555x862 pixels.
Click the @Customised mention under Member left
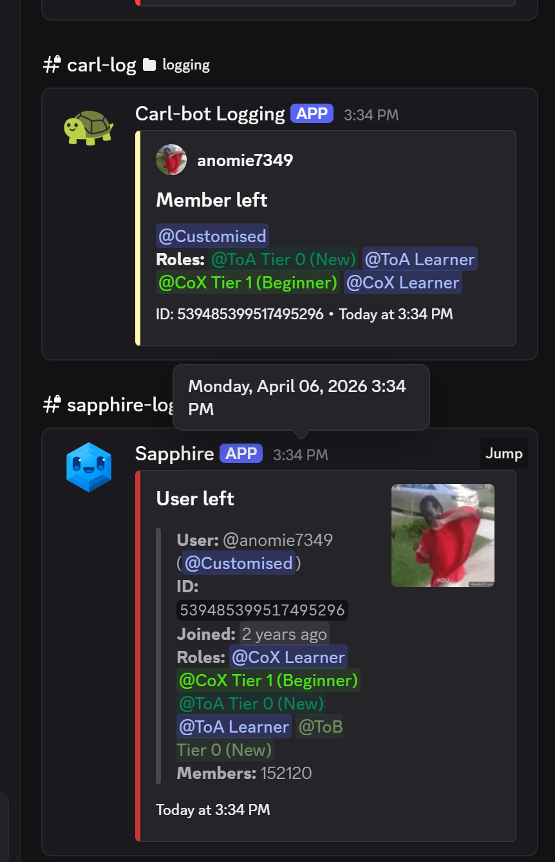tap(212, 236)
